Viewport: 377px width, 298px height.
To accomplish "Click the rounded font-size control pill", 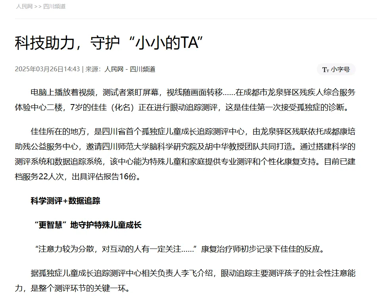I will (336, 70).
